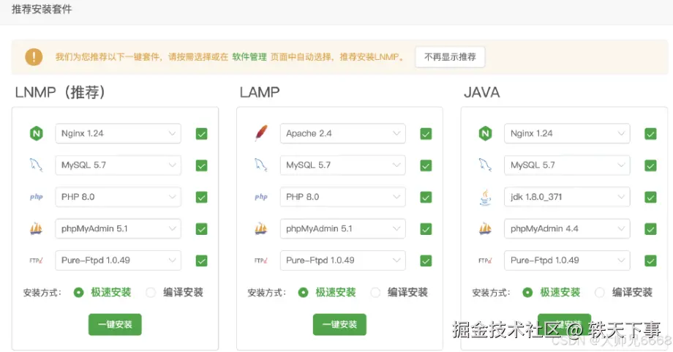
Task: Open the phpMyAdmin 5.1 dropdown in LNMP
Action: pos(118,229)
